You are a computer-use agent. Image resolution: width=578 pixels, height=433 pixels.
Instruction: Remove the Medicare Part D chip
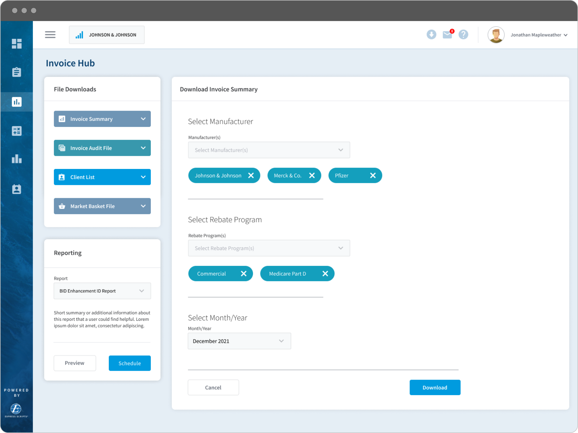point(325,274)
